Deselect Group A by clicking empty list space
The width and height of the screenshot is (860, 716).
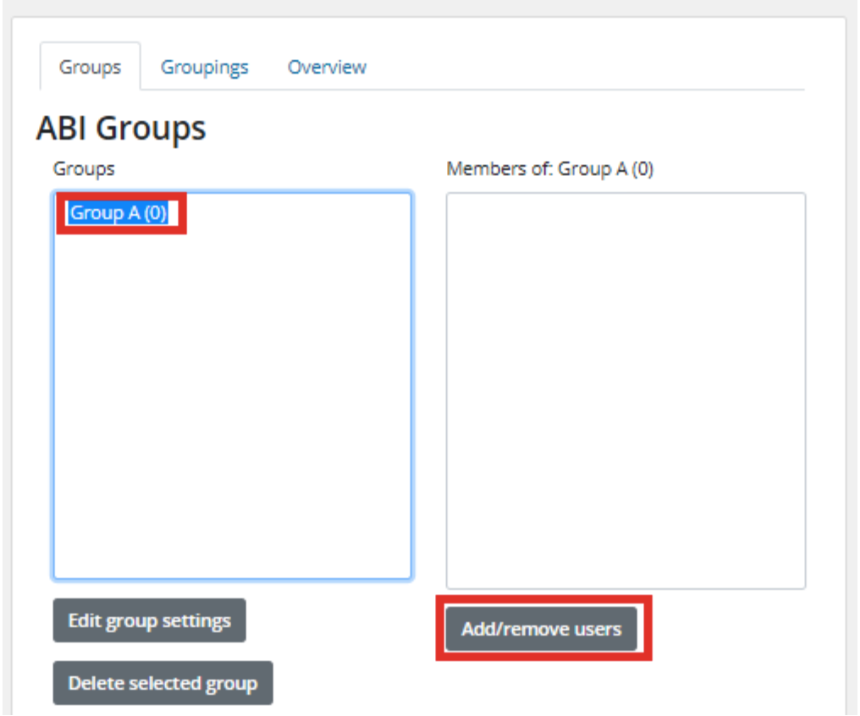(x=232, y=465)
